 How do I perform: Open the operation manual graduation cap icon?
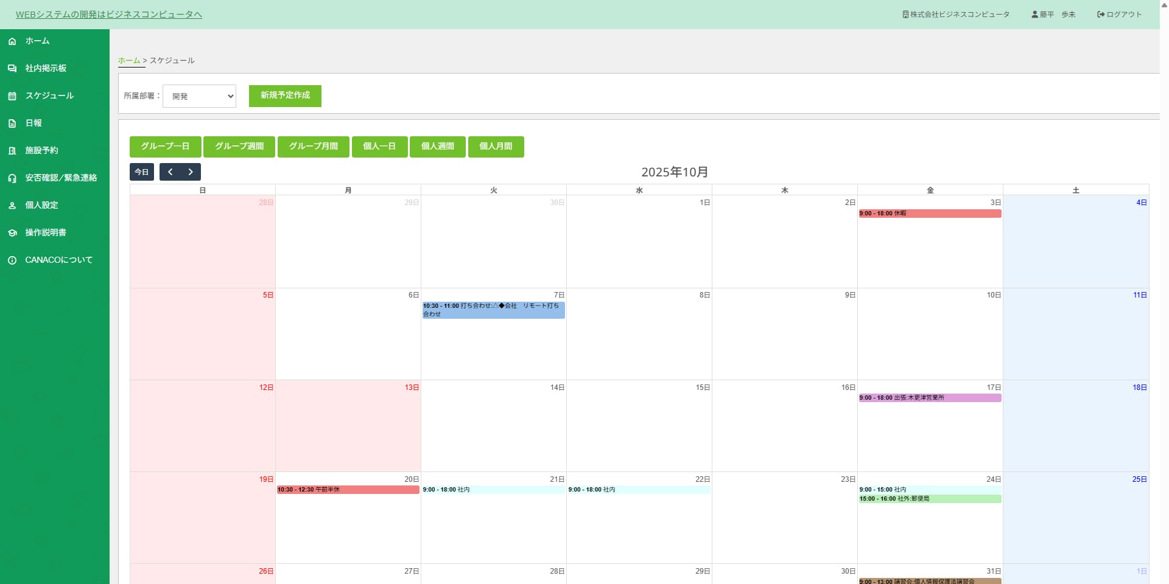point(12,233)
